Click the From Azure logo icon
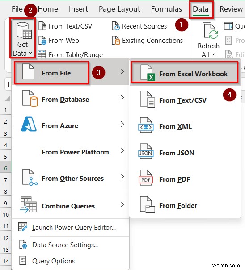245x270 pixels. pyautogui.click(x=29, y=124)
